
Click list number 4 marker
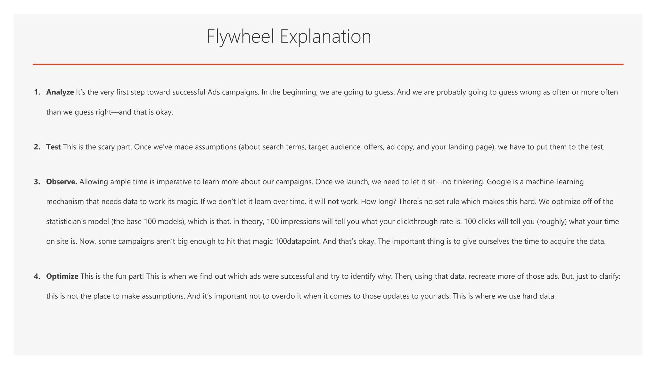(37, 276)
